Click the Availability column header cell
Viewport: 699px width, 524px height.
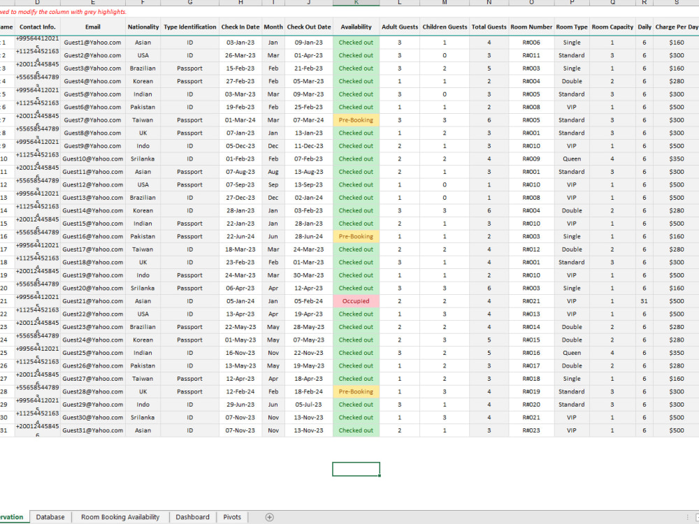coord(356,27)
